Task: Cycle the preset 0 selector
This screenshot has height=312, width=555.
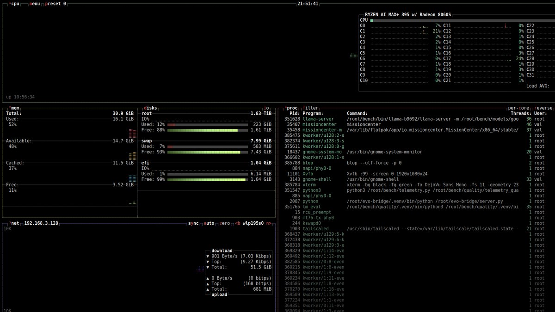Action: coord(55,4)
